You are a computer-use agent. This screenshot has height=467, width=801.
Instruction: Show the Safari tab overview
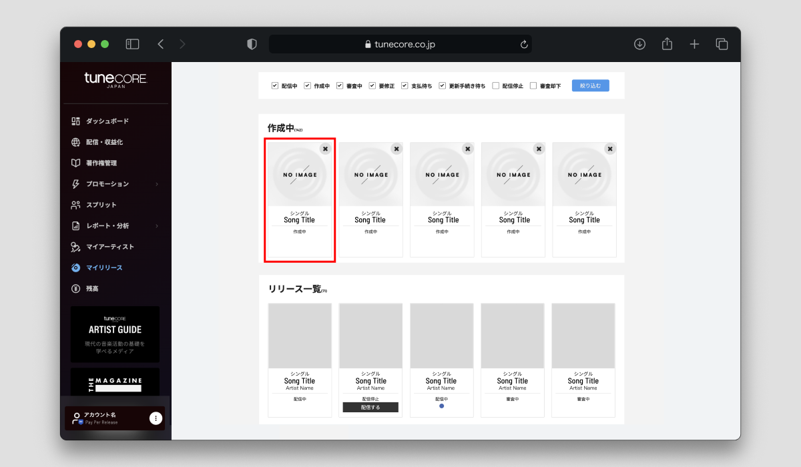(722, 44)
